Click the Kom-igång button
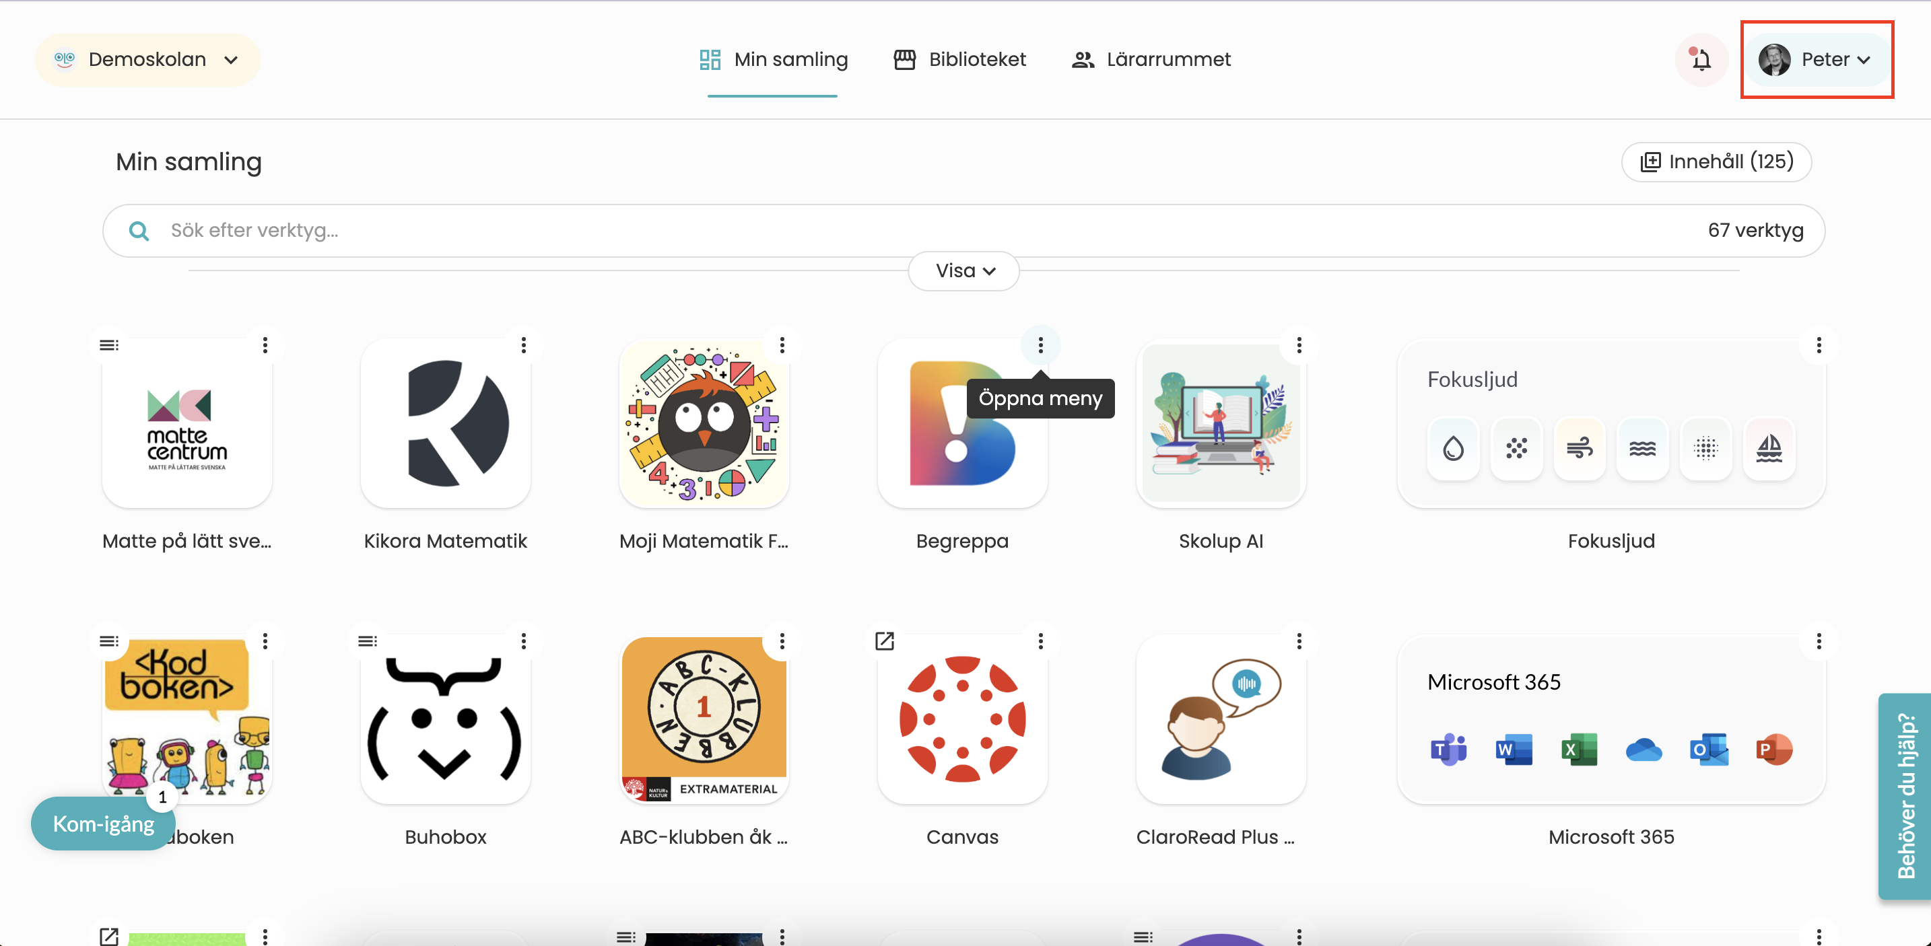 coord(104,823)
